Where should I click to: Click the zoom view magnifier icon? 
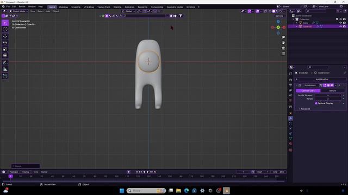(283, 37)
